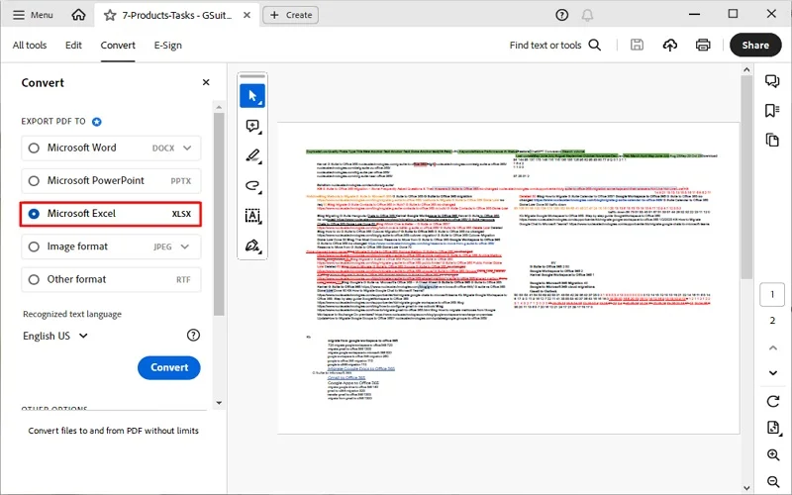Go to the Home icon
792x495 pixels.
[x=78, y=15]
